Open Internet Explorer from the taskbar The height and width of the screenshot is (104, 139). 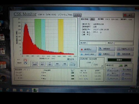tap(8, 90)
